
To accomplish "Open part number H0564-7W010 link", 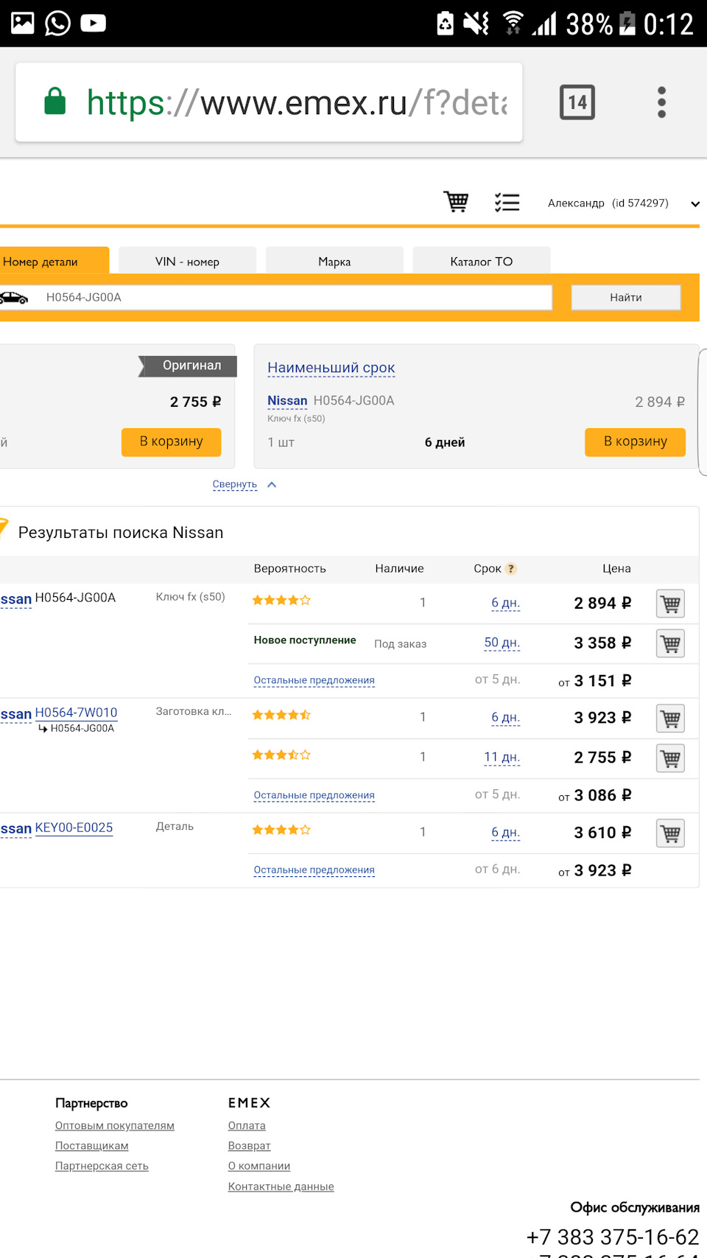I will (77, 713).
